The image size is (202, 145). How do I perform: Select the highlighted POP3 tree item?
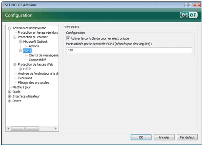click(x=27, y=51)
